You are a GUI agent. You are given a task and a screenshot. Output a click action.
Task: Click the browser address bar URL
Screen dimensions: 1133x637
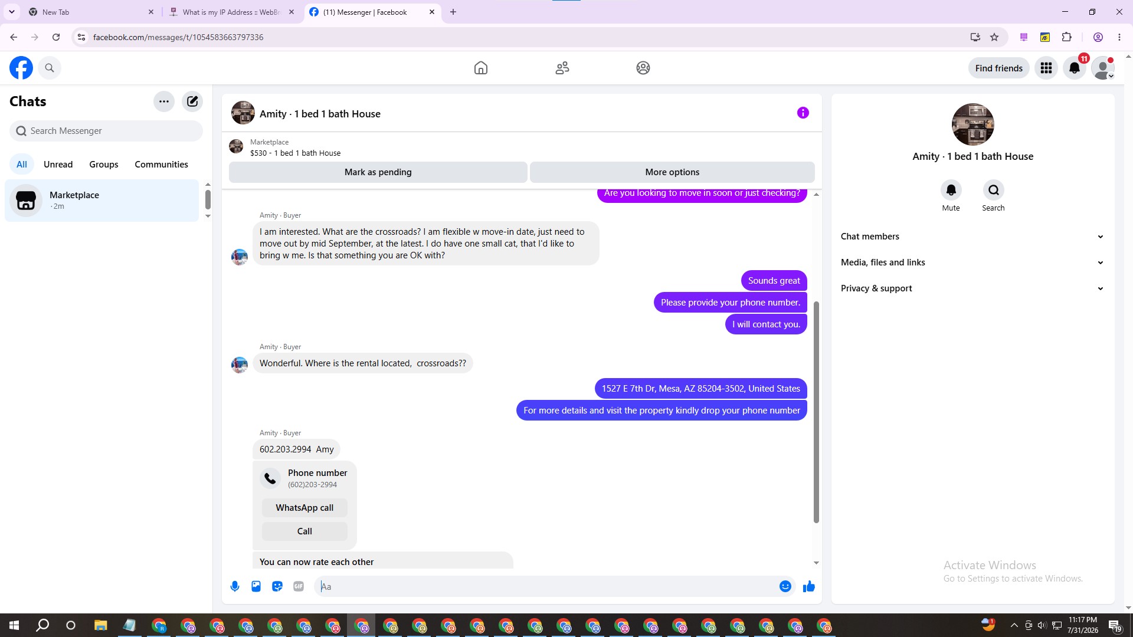click(x=178, y=37)
